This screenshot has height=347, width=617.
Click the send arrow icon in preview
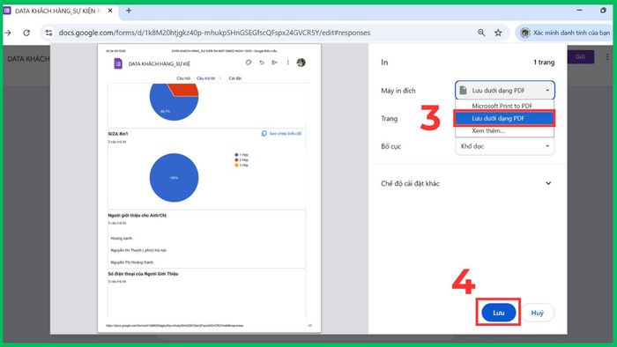tap(275, 63)
